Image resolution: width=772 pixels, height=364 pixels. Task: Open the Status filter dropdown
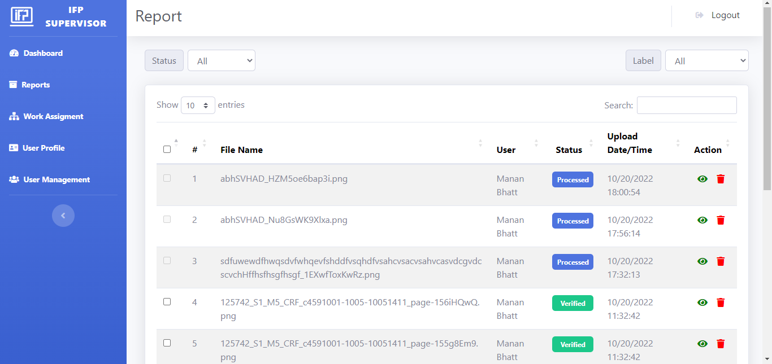[221, 61]
